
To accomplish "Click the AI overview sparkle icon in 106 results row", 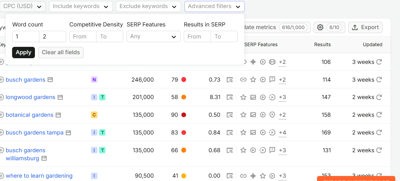I will [253, 62].
